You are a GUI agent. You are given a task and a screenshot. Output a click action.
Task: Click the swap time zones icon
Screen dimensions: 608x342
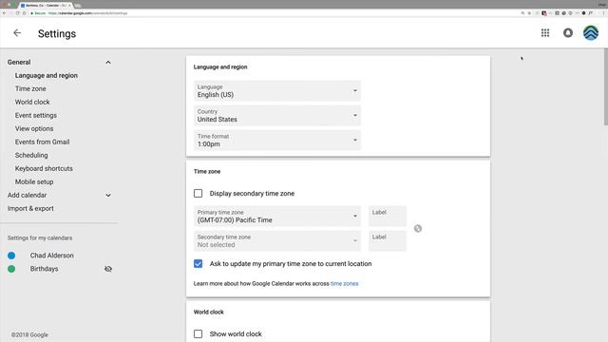(418, 228)
